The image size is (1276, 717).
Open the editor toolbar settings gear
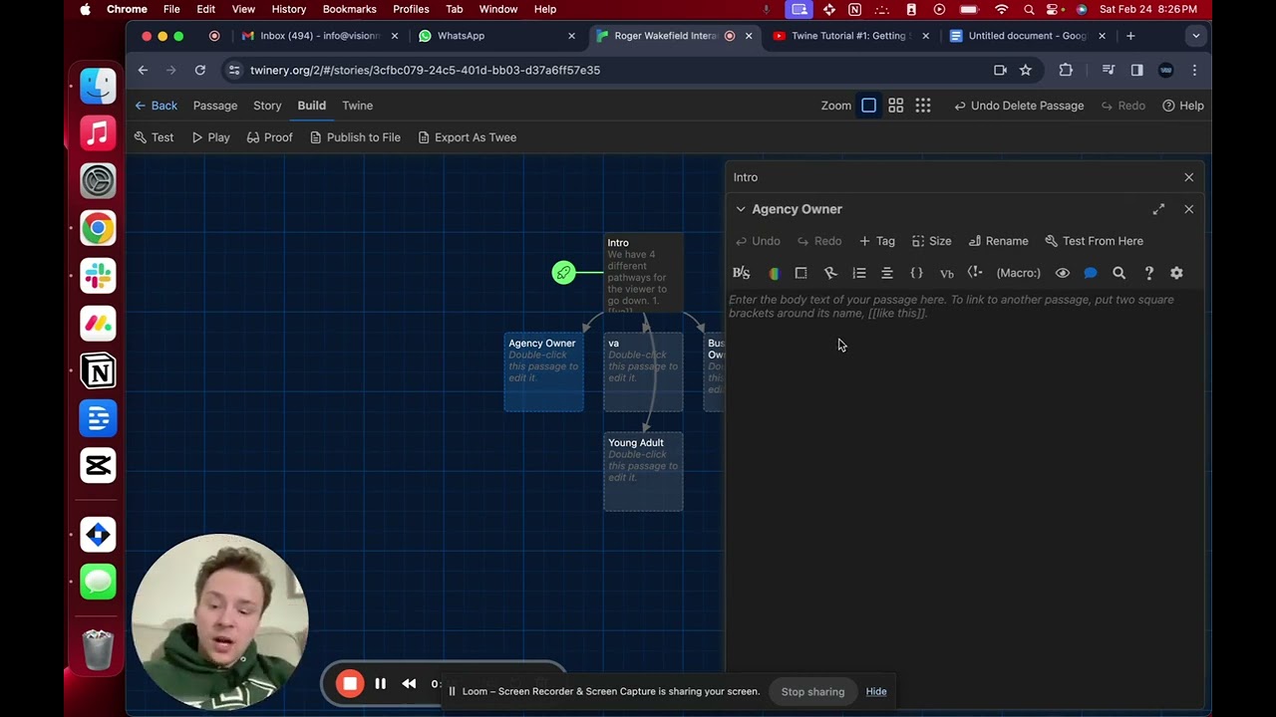[1176, 273]
